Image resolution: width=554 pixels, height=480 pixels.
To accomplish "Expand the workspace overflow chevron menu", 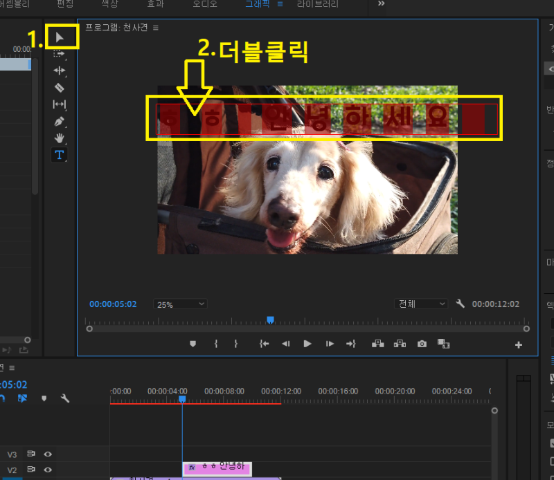I will [x=381, y=4].
